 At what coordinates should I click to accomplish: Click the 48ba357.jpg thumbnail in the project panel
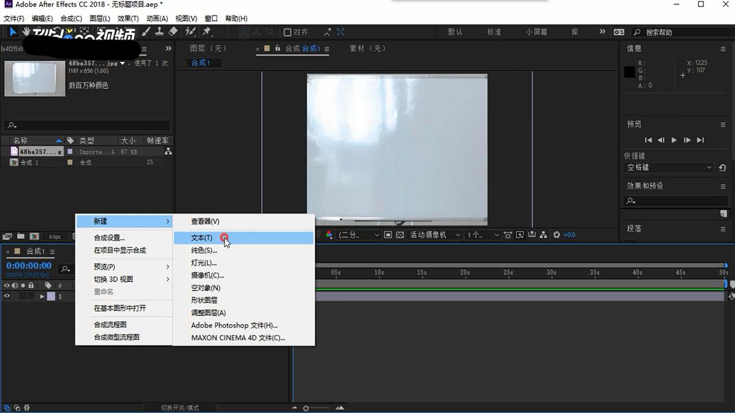[x=34, y=79]
